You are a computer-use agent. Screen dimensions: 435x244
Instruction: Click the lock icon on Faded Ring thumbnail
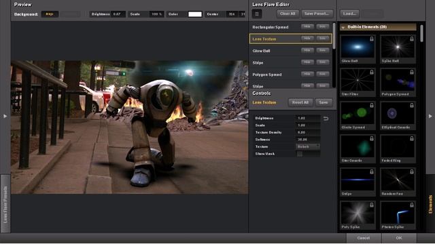(412, 138)
